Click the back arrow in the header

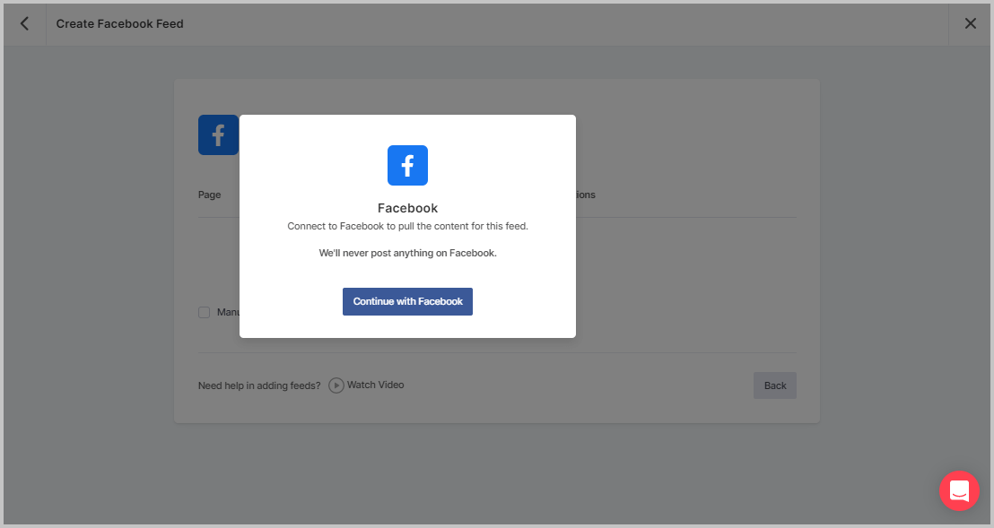coord(23,24)
